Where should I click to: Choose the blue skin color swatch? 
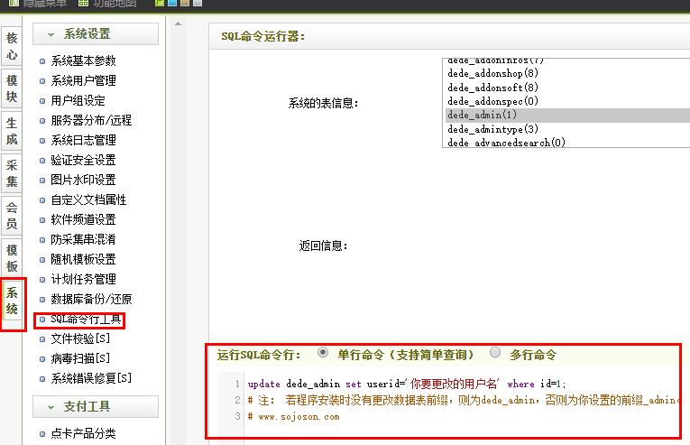(172, 3)
